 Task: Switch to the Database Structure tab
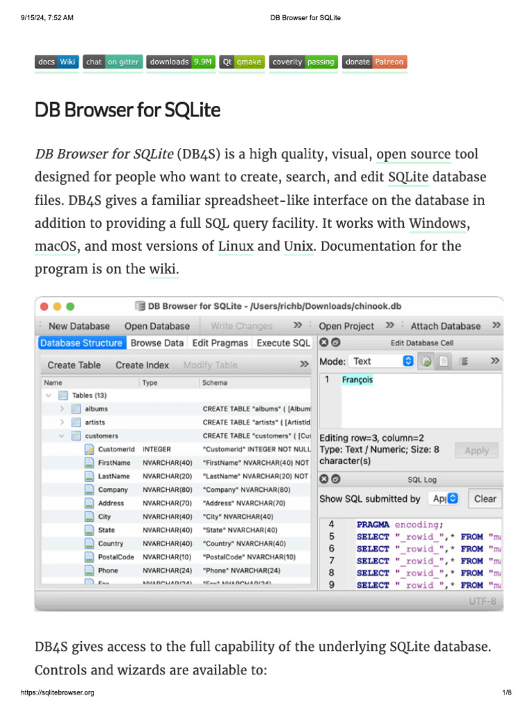click(82, 343)
